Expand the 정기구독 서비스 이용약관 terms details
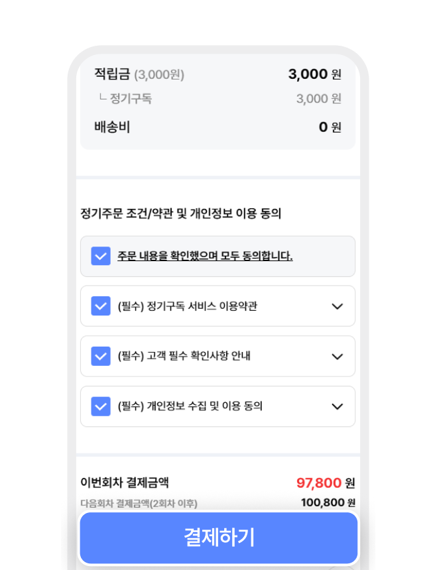Image resolution: width=435 pixels, height=570 pixels. point(338,306)
